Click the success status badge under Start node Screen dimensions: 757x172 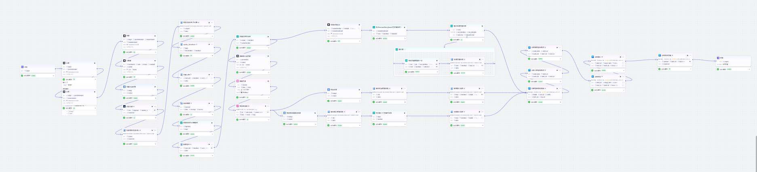pyautogui.click(x=34, y=75)
